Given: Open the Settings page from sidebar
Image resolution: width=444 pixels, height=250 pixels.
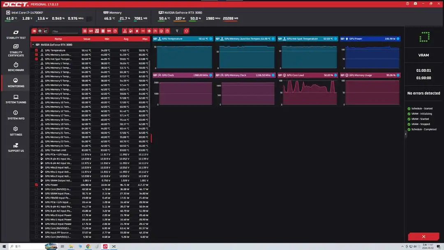Looking at the screenshot, I should coord(16,131).
